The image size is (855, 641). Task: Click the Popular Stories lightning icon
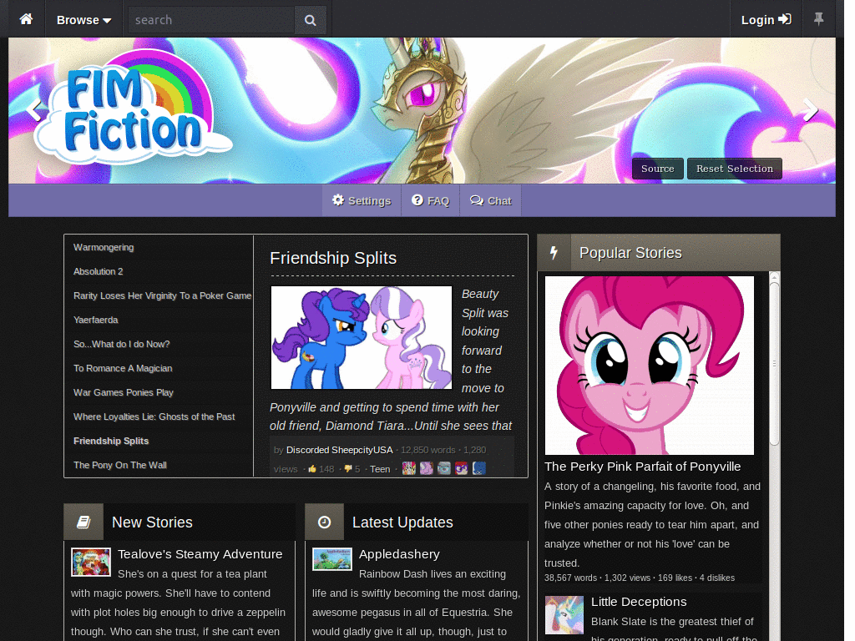pyautogui.click(x=554, y=253)
